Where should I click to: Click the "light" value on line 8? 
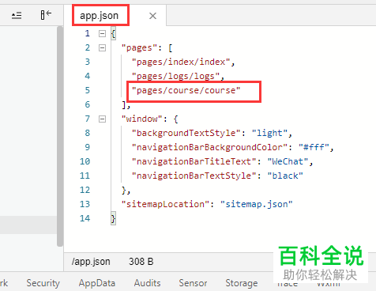[x=269, y=133]
